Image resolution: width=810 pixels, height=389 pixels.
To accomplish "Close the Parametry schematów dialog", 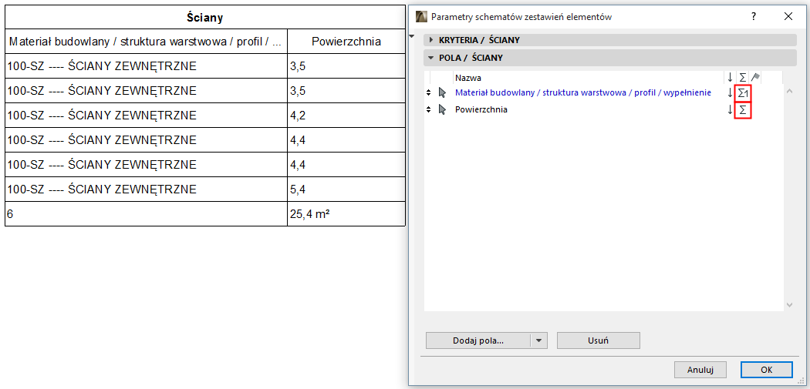I will point(788,16).
